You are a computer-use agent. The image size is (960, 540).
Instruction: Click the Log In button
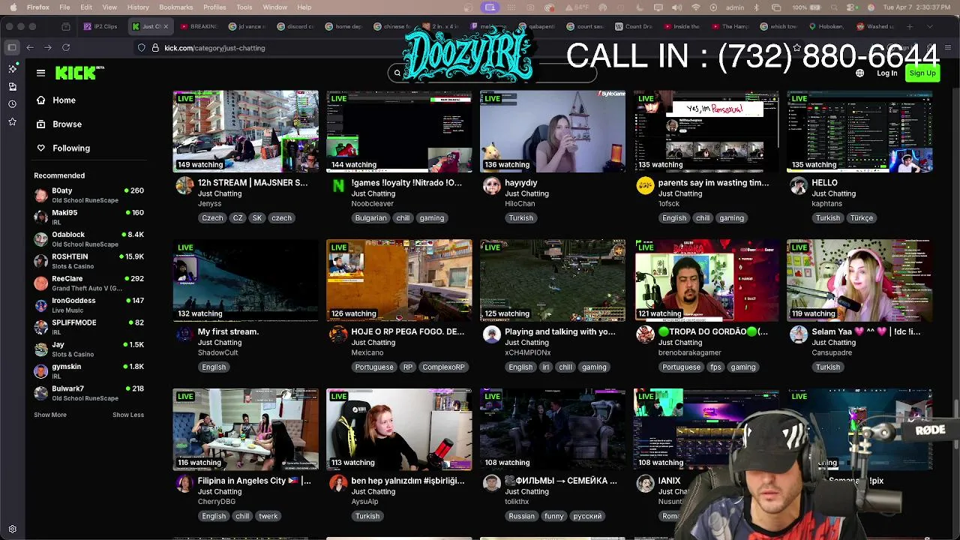point(886,73)
